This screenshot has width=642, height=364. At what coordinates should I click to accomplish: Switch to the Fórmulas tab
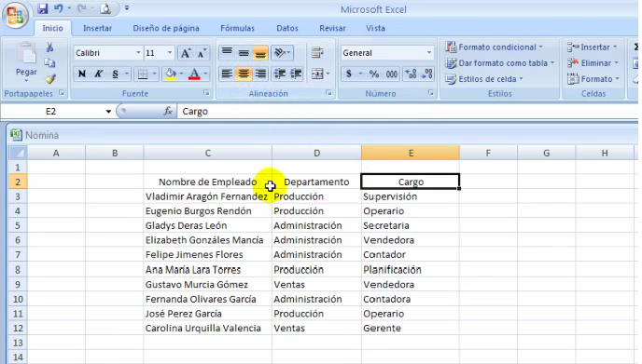[237, 28]
